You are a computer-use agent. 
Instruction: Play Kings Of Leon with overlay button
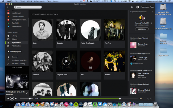click(66, 61)
